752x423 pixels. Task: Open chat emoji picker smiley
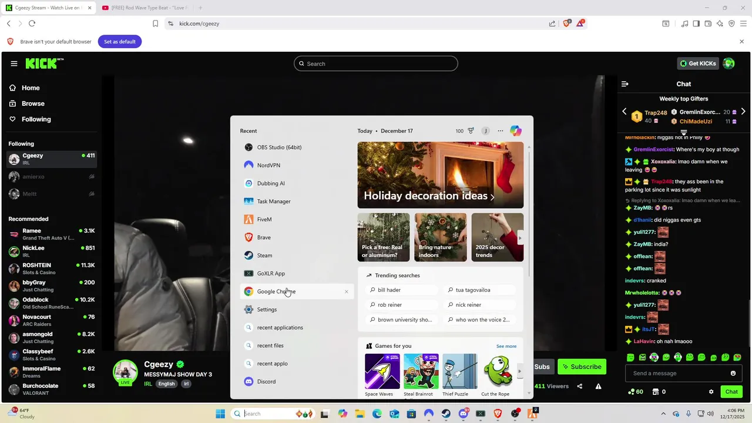733,374
